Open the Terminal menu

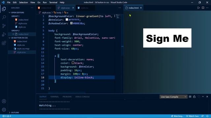tap(53, 2)
